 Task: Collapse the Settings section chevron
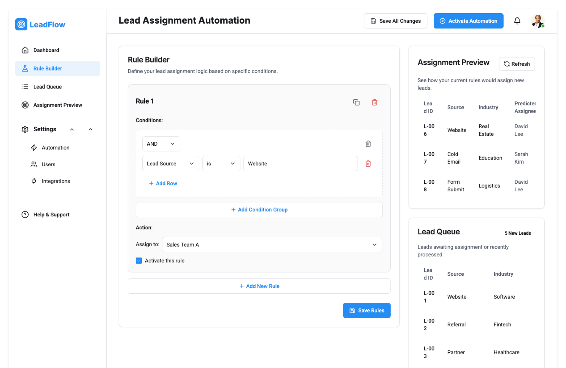click(91, 129)
